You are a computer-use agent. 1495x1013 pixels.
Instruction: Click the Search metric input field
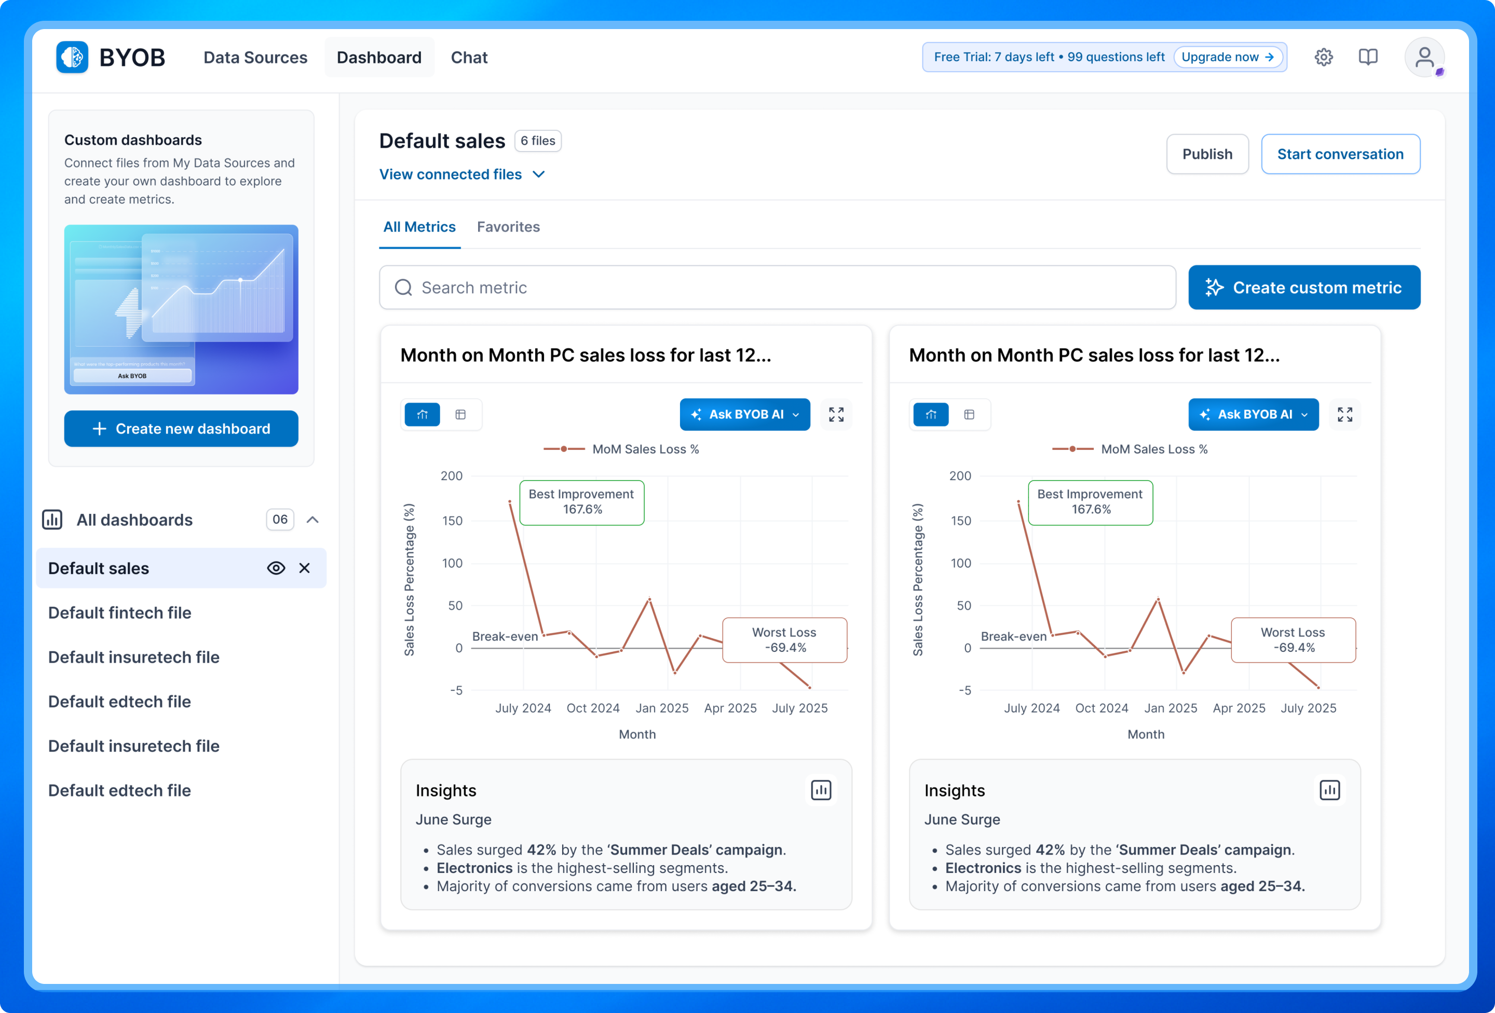[777, 288]
